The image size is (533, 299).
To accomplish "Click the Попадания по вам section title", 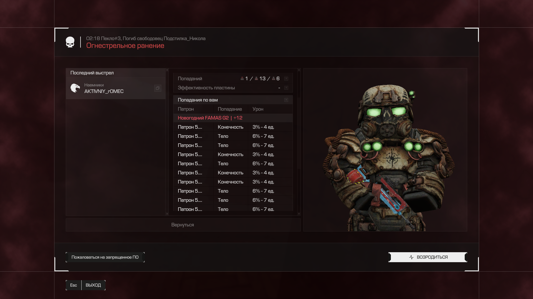I will point(198,100).
